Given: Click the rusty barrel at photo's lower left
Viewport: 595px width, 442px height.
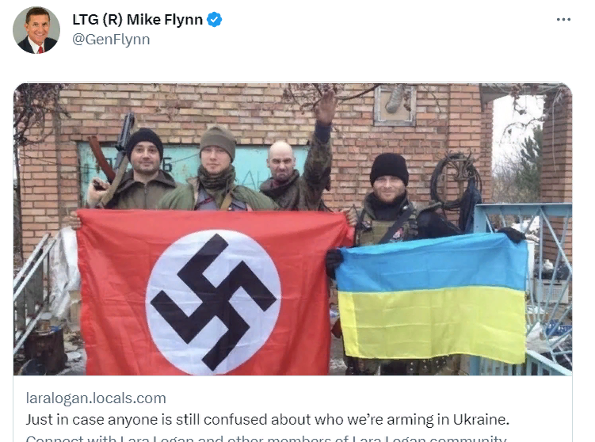Looking at the screenshot, I should click(45, 349).
